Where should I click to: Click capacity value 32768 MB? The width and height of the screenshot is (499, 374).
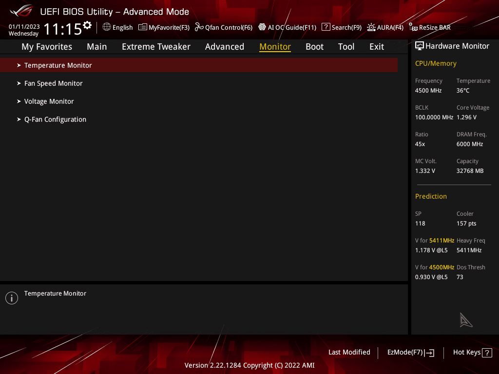click(470, 171)
